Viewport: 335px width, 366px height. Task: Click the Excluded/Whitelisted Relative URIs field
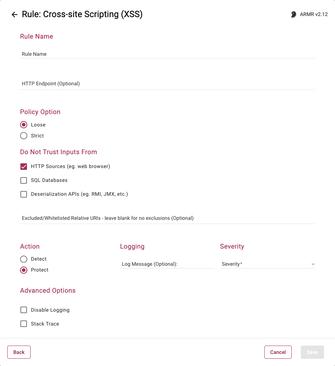click(x=167, y=218)
